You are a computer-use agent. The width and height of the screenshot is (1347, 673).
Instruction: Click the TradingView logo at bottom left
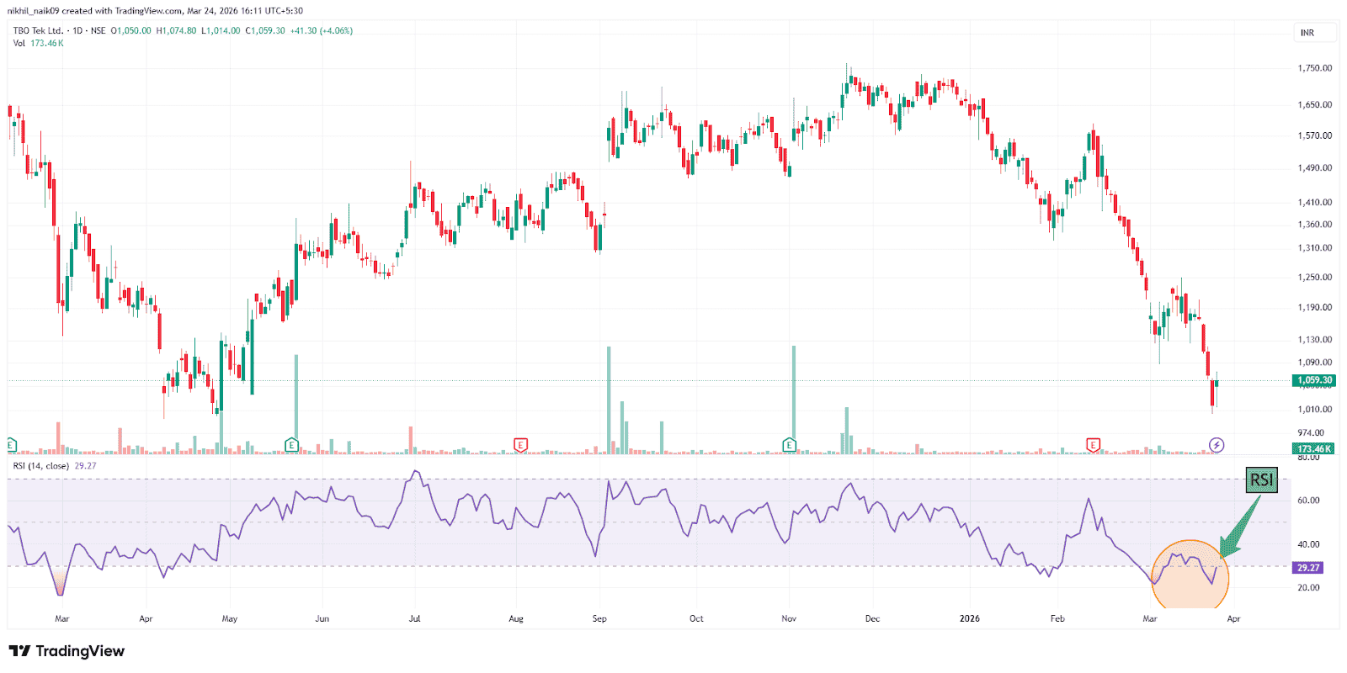coord(67,651)
